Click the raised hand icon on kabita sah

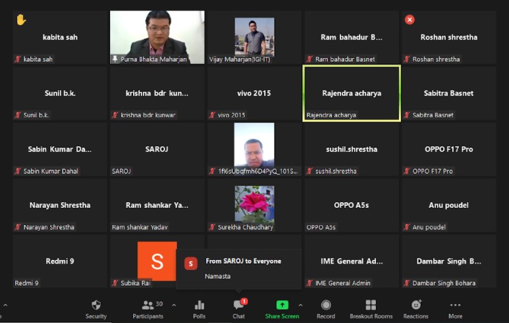click(x=21, y=20)
